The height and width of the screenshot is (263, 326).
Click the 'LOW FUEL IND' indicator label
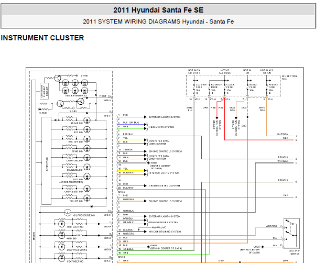click(75, 161)
